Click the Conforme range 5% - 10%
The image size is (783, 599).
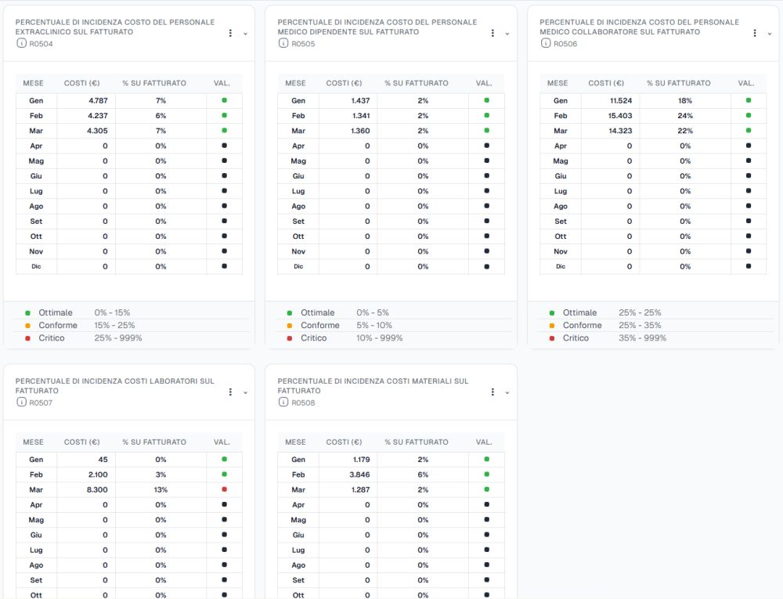click(374, 325)
